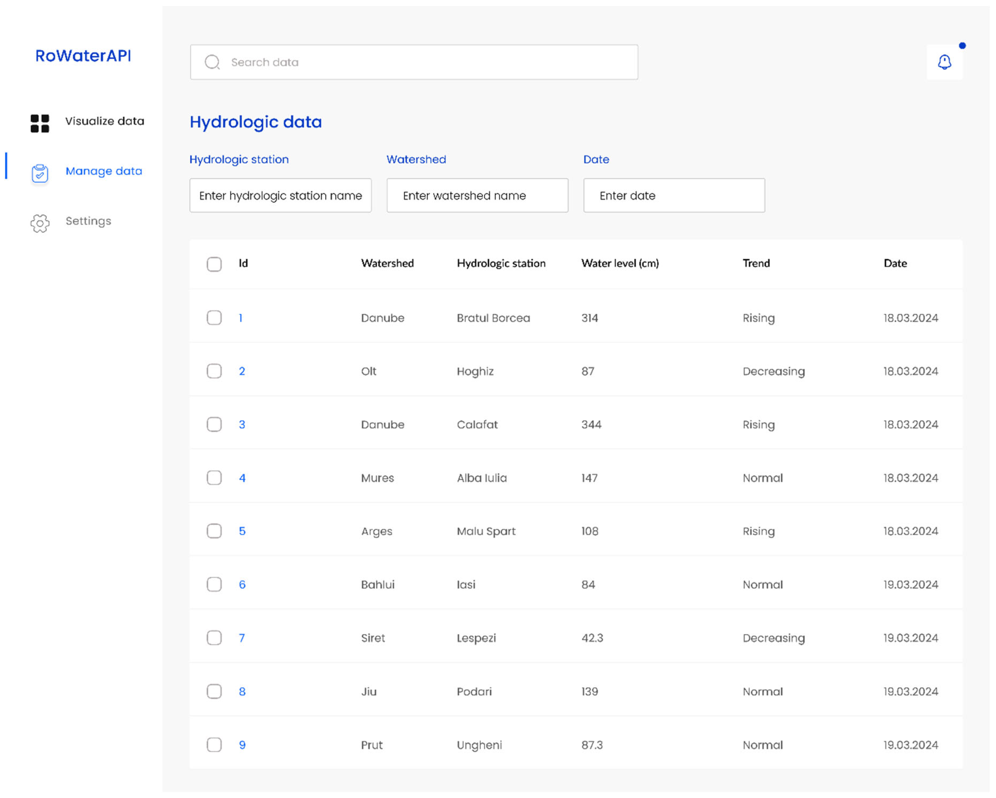Click the Hydrologic station column header in table
Viewport: 996px width, 798px height.
click(501, 263)
